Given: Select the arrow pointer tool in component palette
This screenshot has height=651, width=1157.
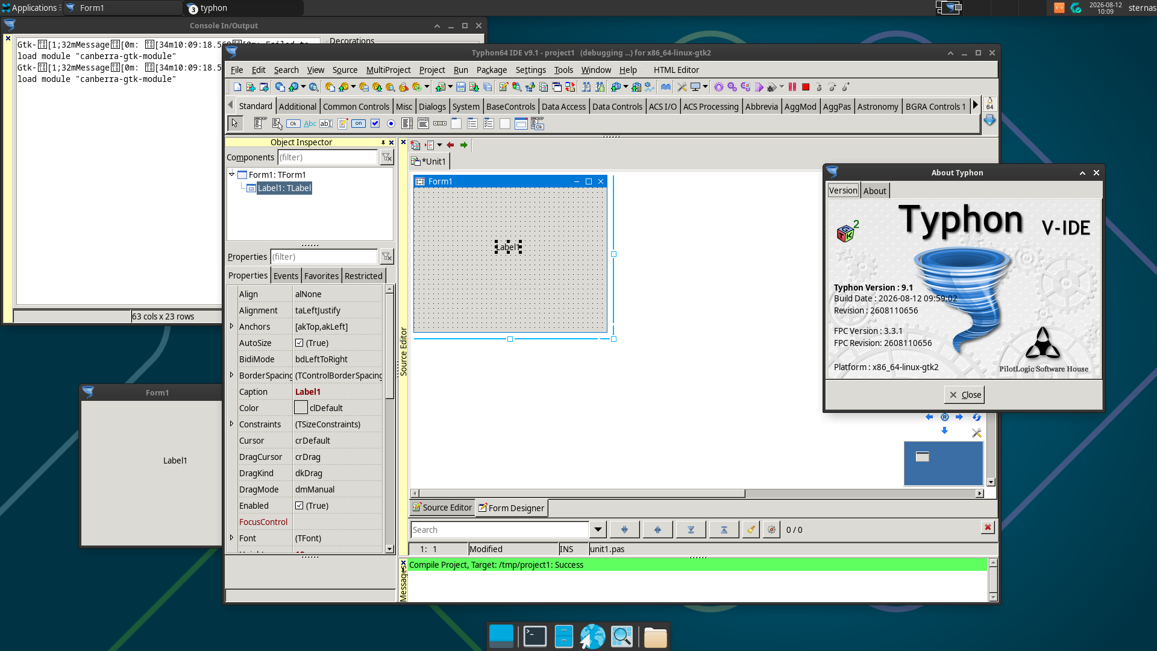Looking at the screenshot, I should (x=234, y=124).
